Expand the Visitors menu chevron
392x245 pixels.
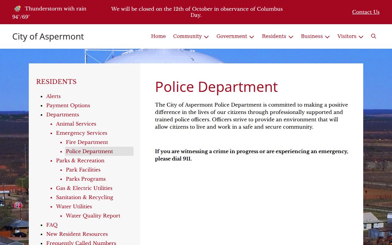pyautogui.click(x=361, y=37)
